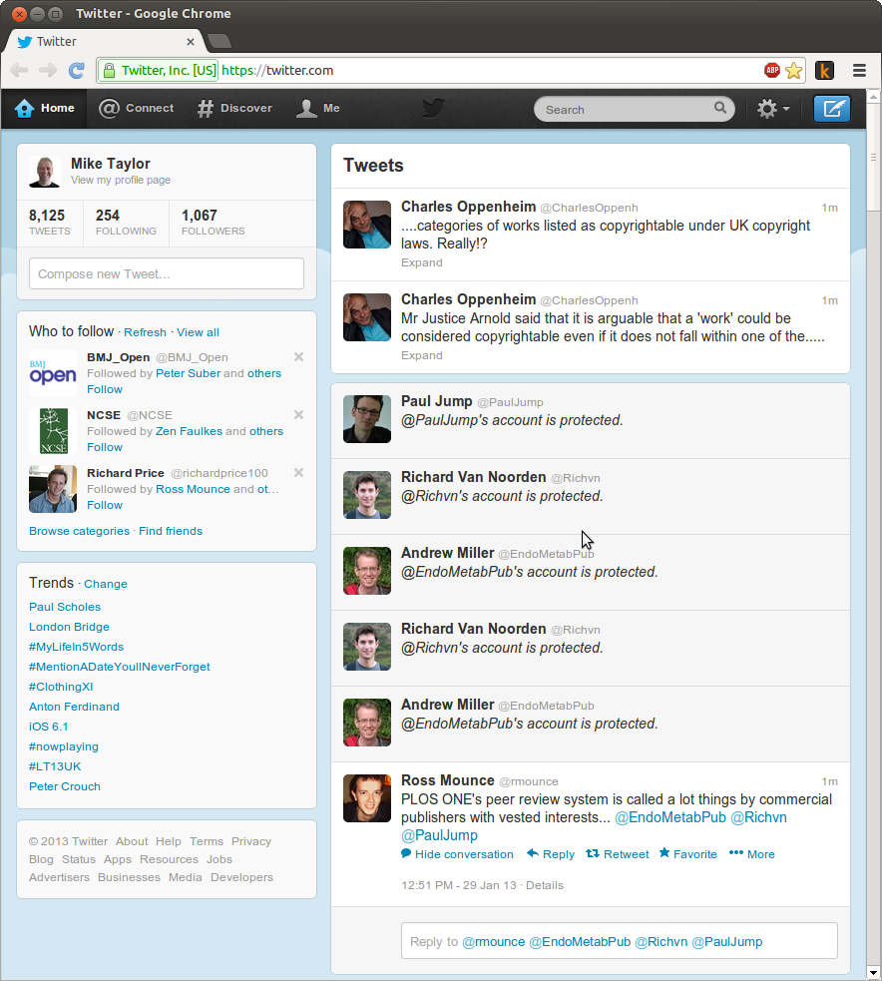The image size is (882, 981).
Task: Dismiss the NCSE follow suggestion
Action: pyautogui.click(x=299, y=415)
